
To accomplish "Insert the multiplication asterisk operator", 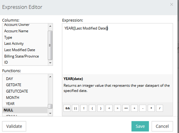I will [151, 108].
